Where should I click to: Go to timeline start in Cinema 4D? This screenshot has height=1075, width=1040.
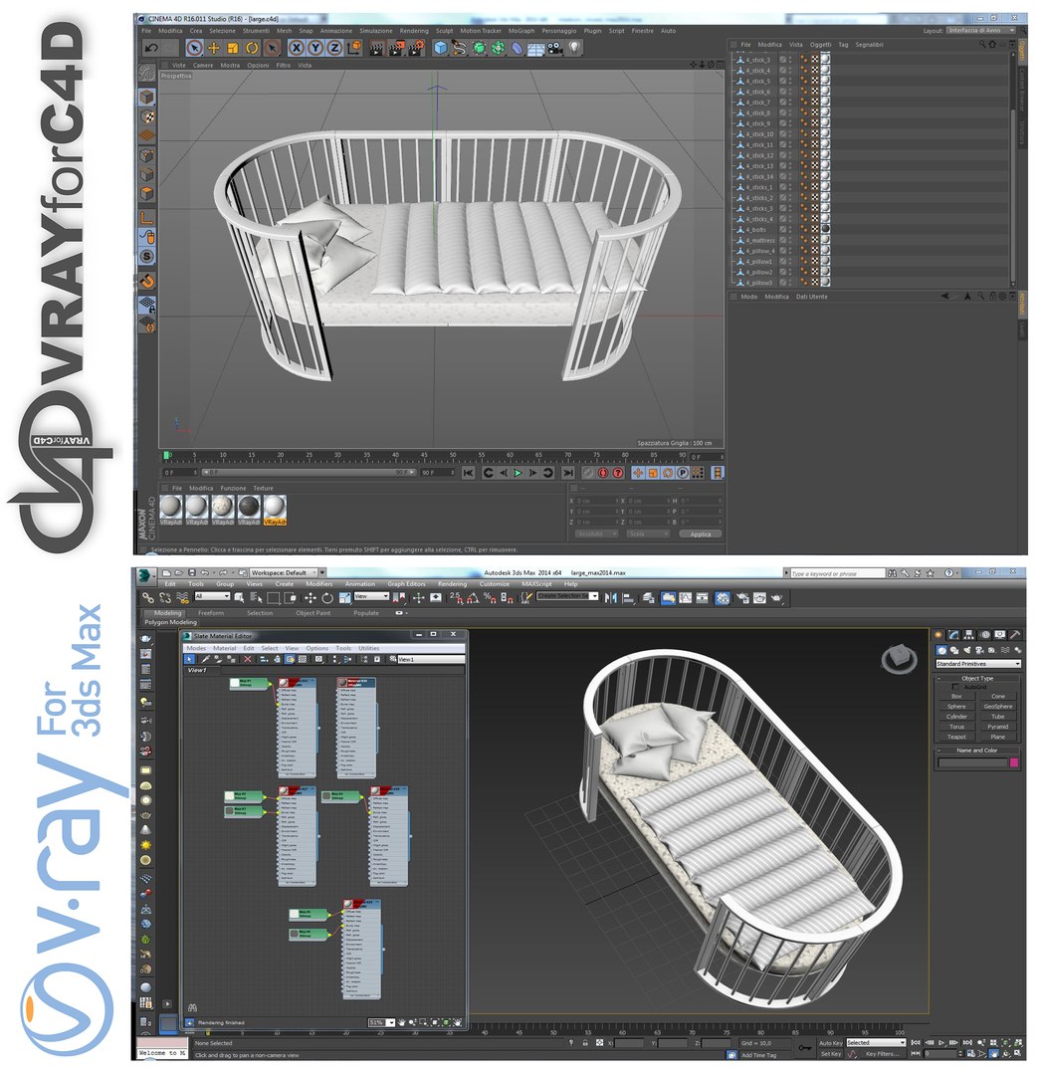click(468, 473)
